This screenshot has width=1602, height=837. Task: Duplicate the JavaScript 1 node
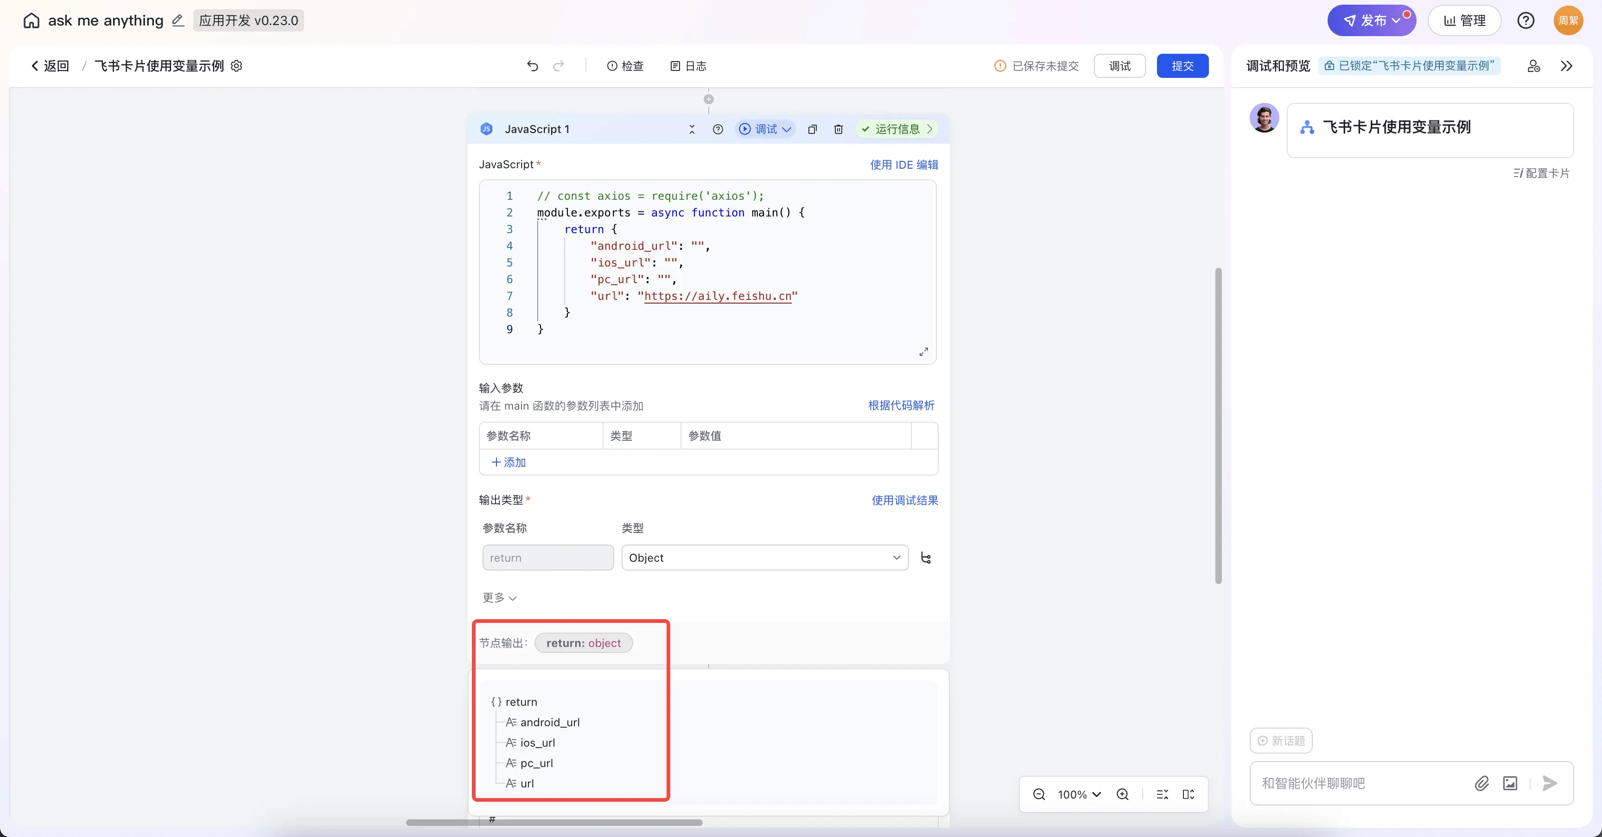tap(812, 129)
